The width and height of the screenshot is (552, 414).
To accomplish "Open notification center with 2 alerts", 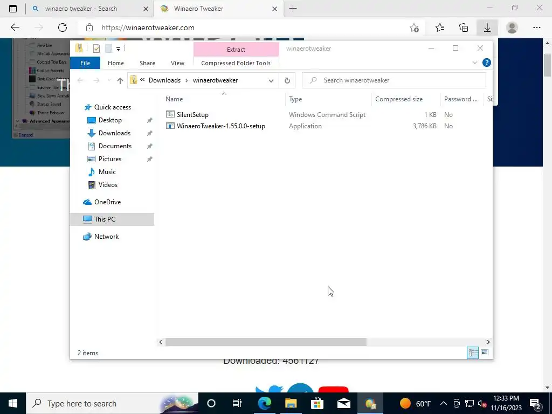I will coord(535,403).
